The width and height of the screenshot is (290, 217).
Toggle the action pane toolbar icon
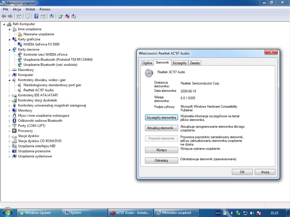pos(43,16)
